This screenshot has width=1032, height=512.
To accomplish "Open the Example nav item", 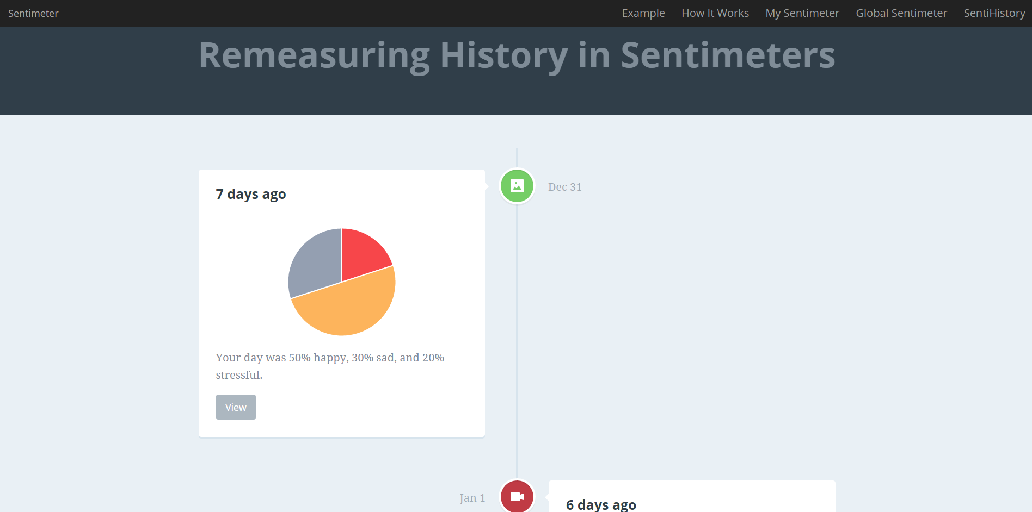I will pyautogui.click(x=643, y=13).
